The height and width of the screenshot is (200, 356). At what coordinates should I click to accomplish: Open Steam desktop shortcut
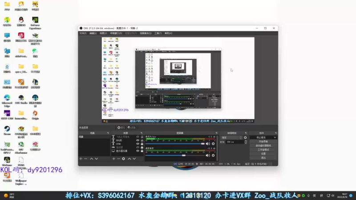tap(7, 131)
